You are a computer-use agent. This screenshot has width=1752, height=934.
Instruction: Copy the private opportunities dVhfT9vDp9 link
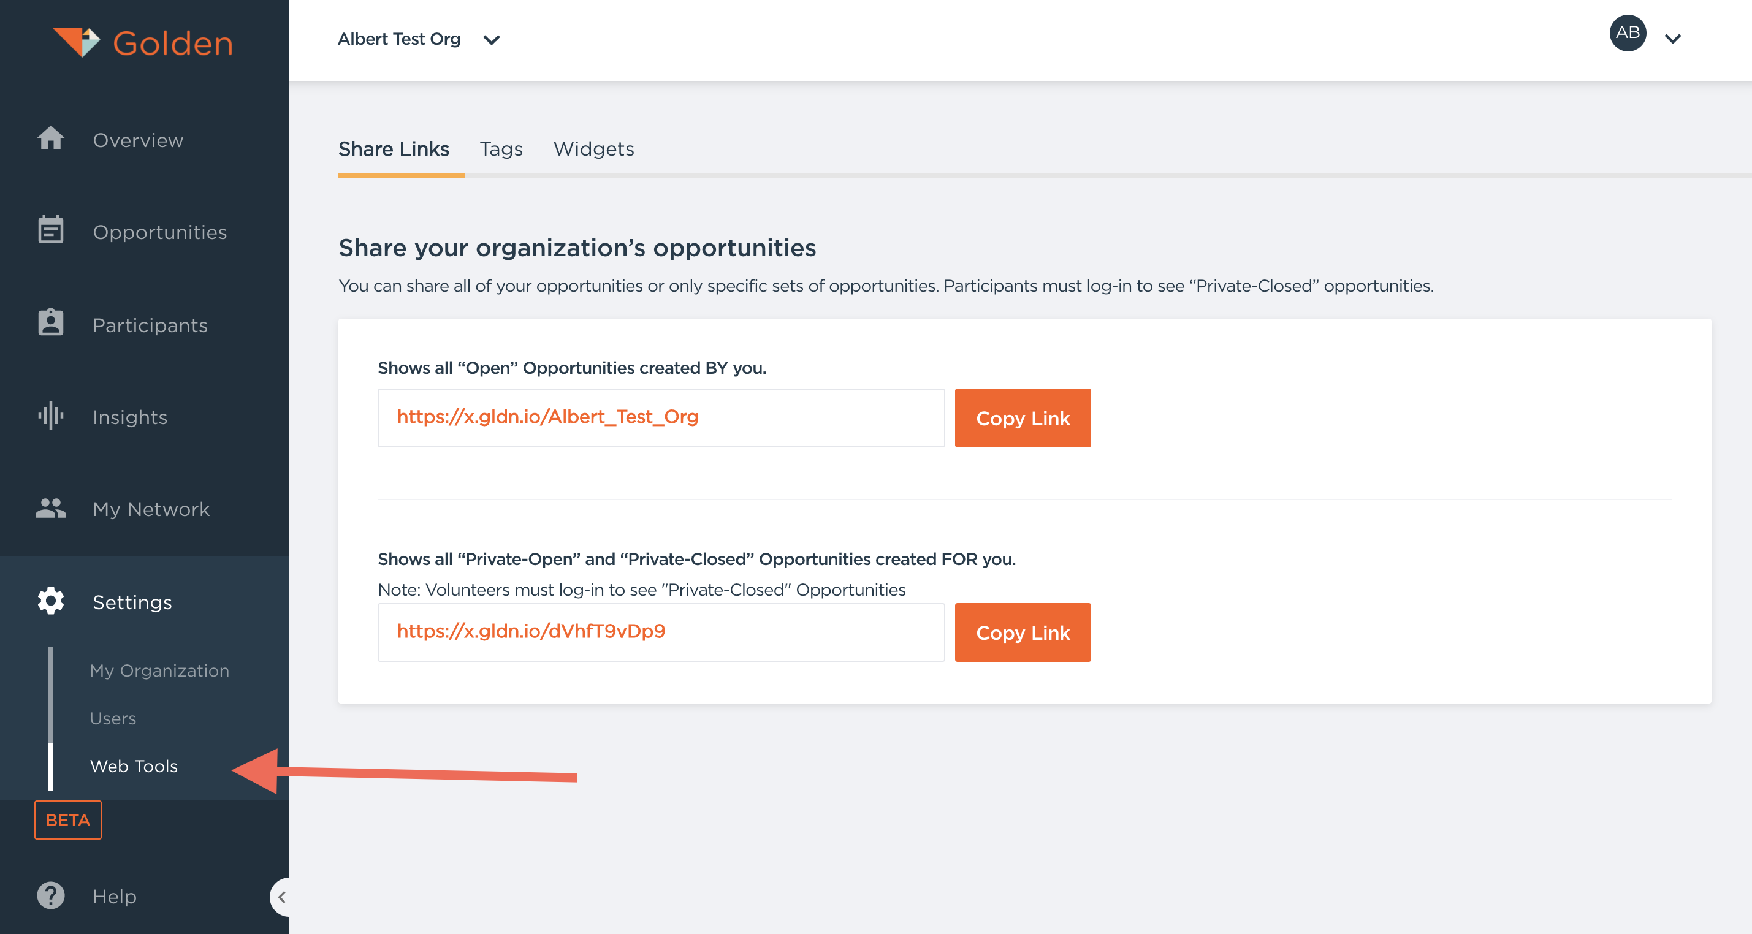(1021, 632)
